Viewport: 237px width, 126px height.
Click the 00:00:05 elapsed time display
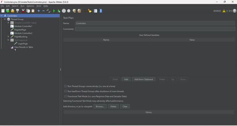217,11
